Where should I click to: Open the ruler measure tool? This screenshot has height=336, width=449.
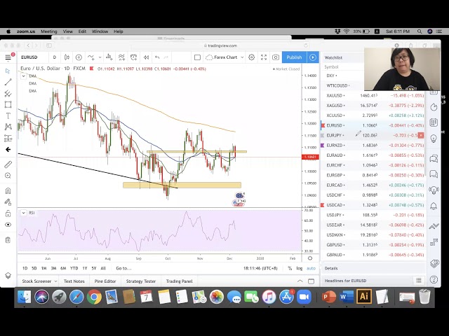tap(8, 164)
